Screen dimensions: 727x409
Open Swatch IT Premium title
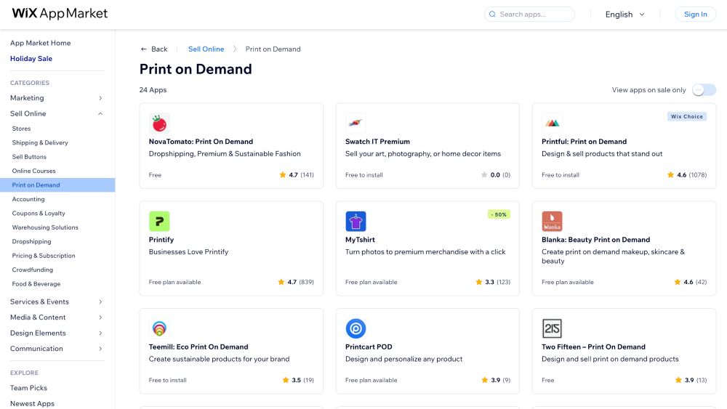pyautogui.click(x=377, y=142)
